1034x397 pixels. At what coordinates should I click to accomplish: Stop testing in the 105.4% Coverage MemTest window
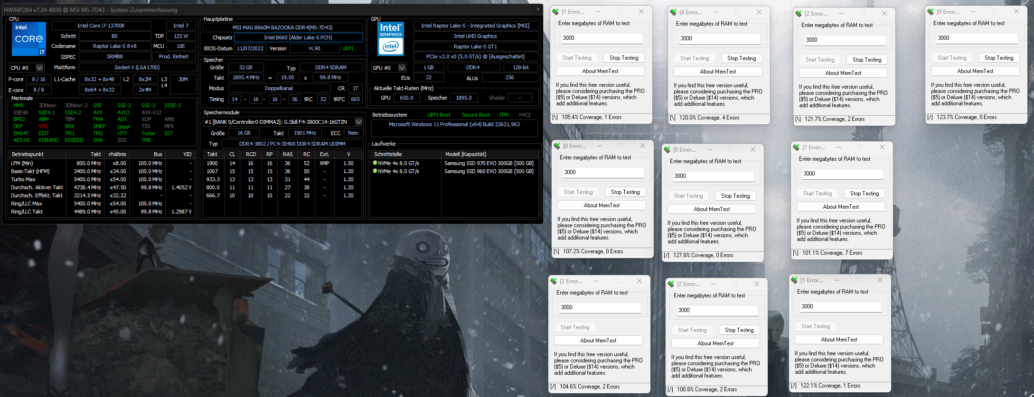tap(624, 58)
